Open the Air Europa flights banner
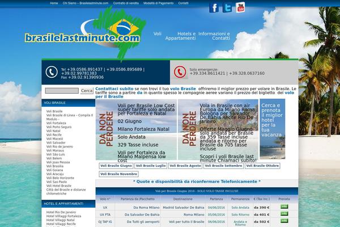340x227 pixels. (x=218, y=130)
